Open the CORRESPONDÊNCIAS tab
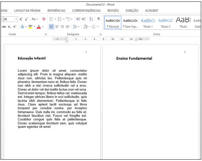The height and width of the screenshot is (161, 202). click(86, 10)
